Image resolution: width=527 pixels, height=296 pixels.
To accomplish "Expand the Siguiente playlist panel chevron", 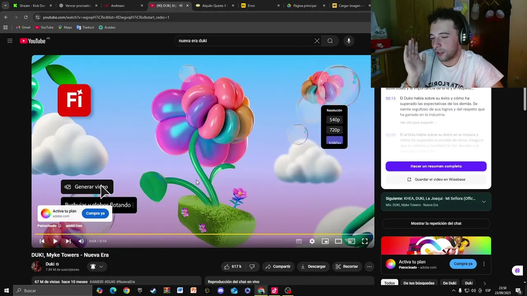I will click(484, 201).
